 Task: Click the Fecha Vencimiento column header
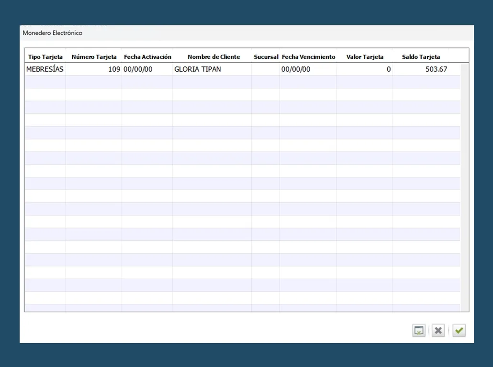(x=308, y=57)
